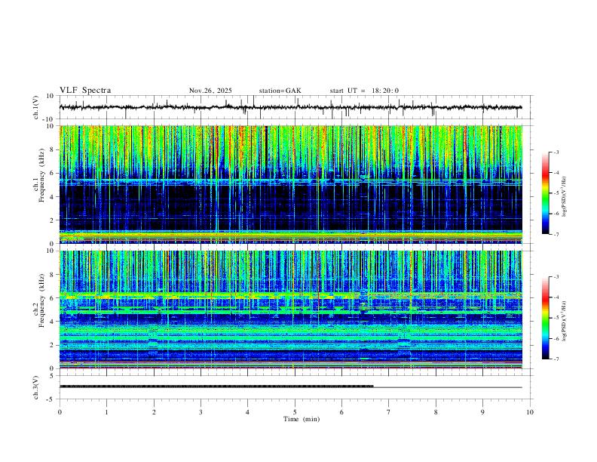Viewport: 597px width, 462px height.
Task: Click the "7" tick on time axis
Action: coord(389,412)
